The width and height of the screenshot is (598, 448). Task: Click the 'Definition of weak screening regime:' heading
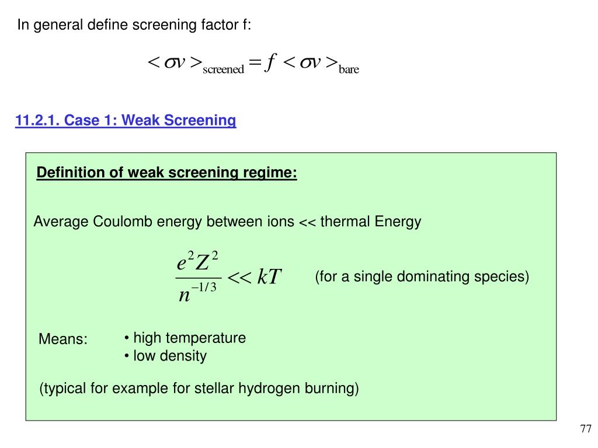[x=166, y=173]
